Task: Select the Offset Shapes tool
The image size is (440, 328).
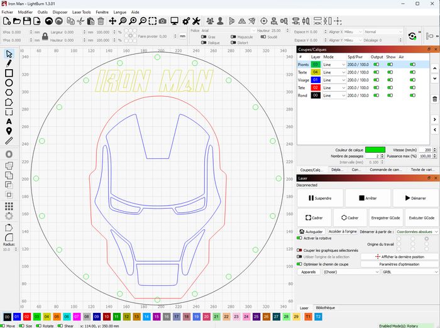Action: pyautogui.click(x=9, y=155)
